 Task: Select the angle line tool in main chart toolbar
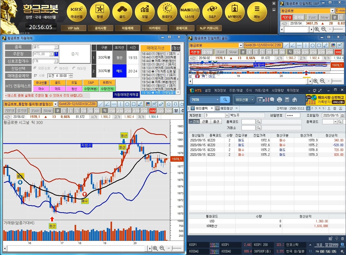(x=107, y=104)
